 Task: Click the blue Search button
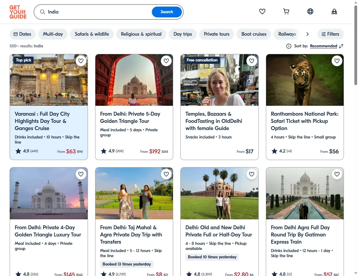[x=167, y=12]
